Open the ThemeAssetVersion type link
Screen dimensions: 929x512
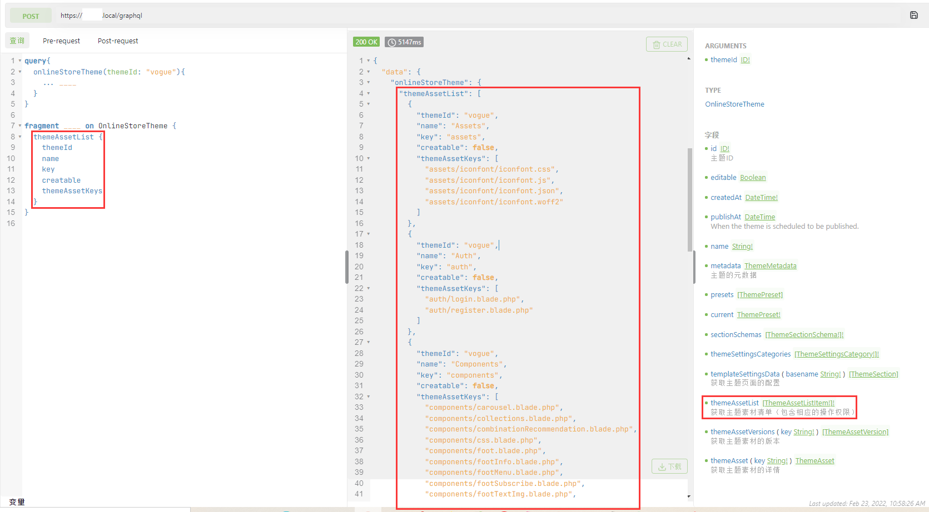tap(855, 432)
